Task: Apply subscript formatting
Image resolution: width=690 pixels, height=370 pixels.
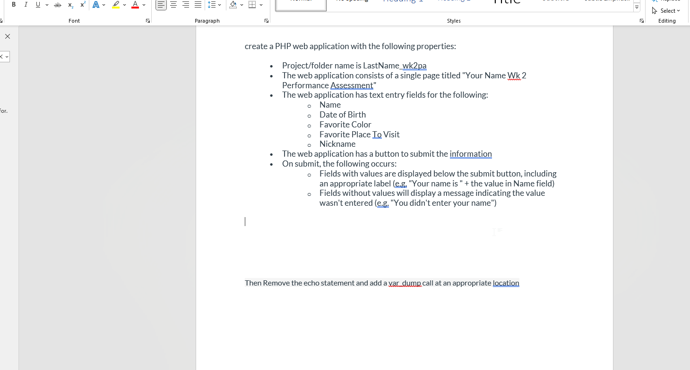Action: [x=70, y=5]
